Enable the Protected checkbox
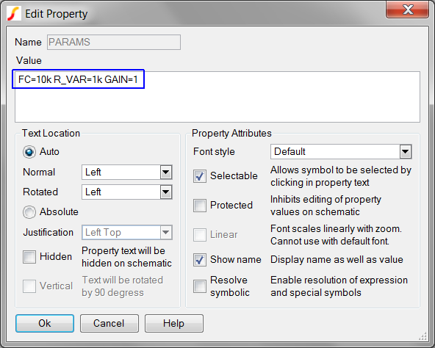 click(200, 206)
